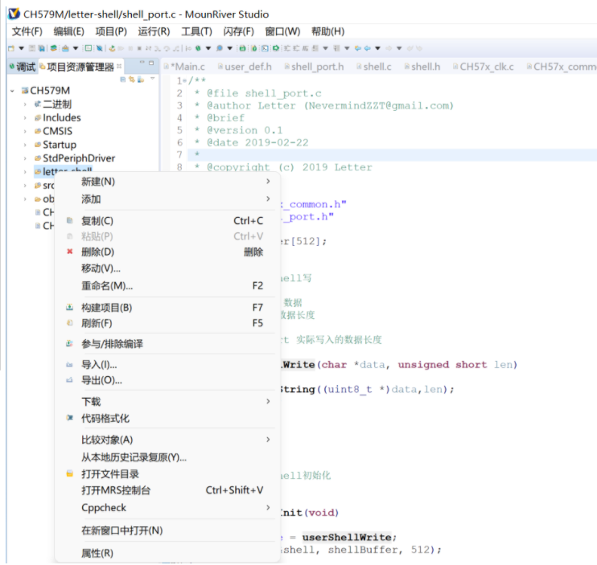Viewport: 597px width, 565px height.
Task: Click the MounRiver Studio logo icon
Action: click(14, 14)
